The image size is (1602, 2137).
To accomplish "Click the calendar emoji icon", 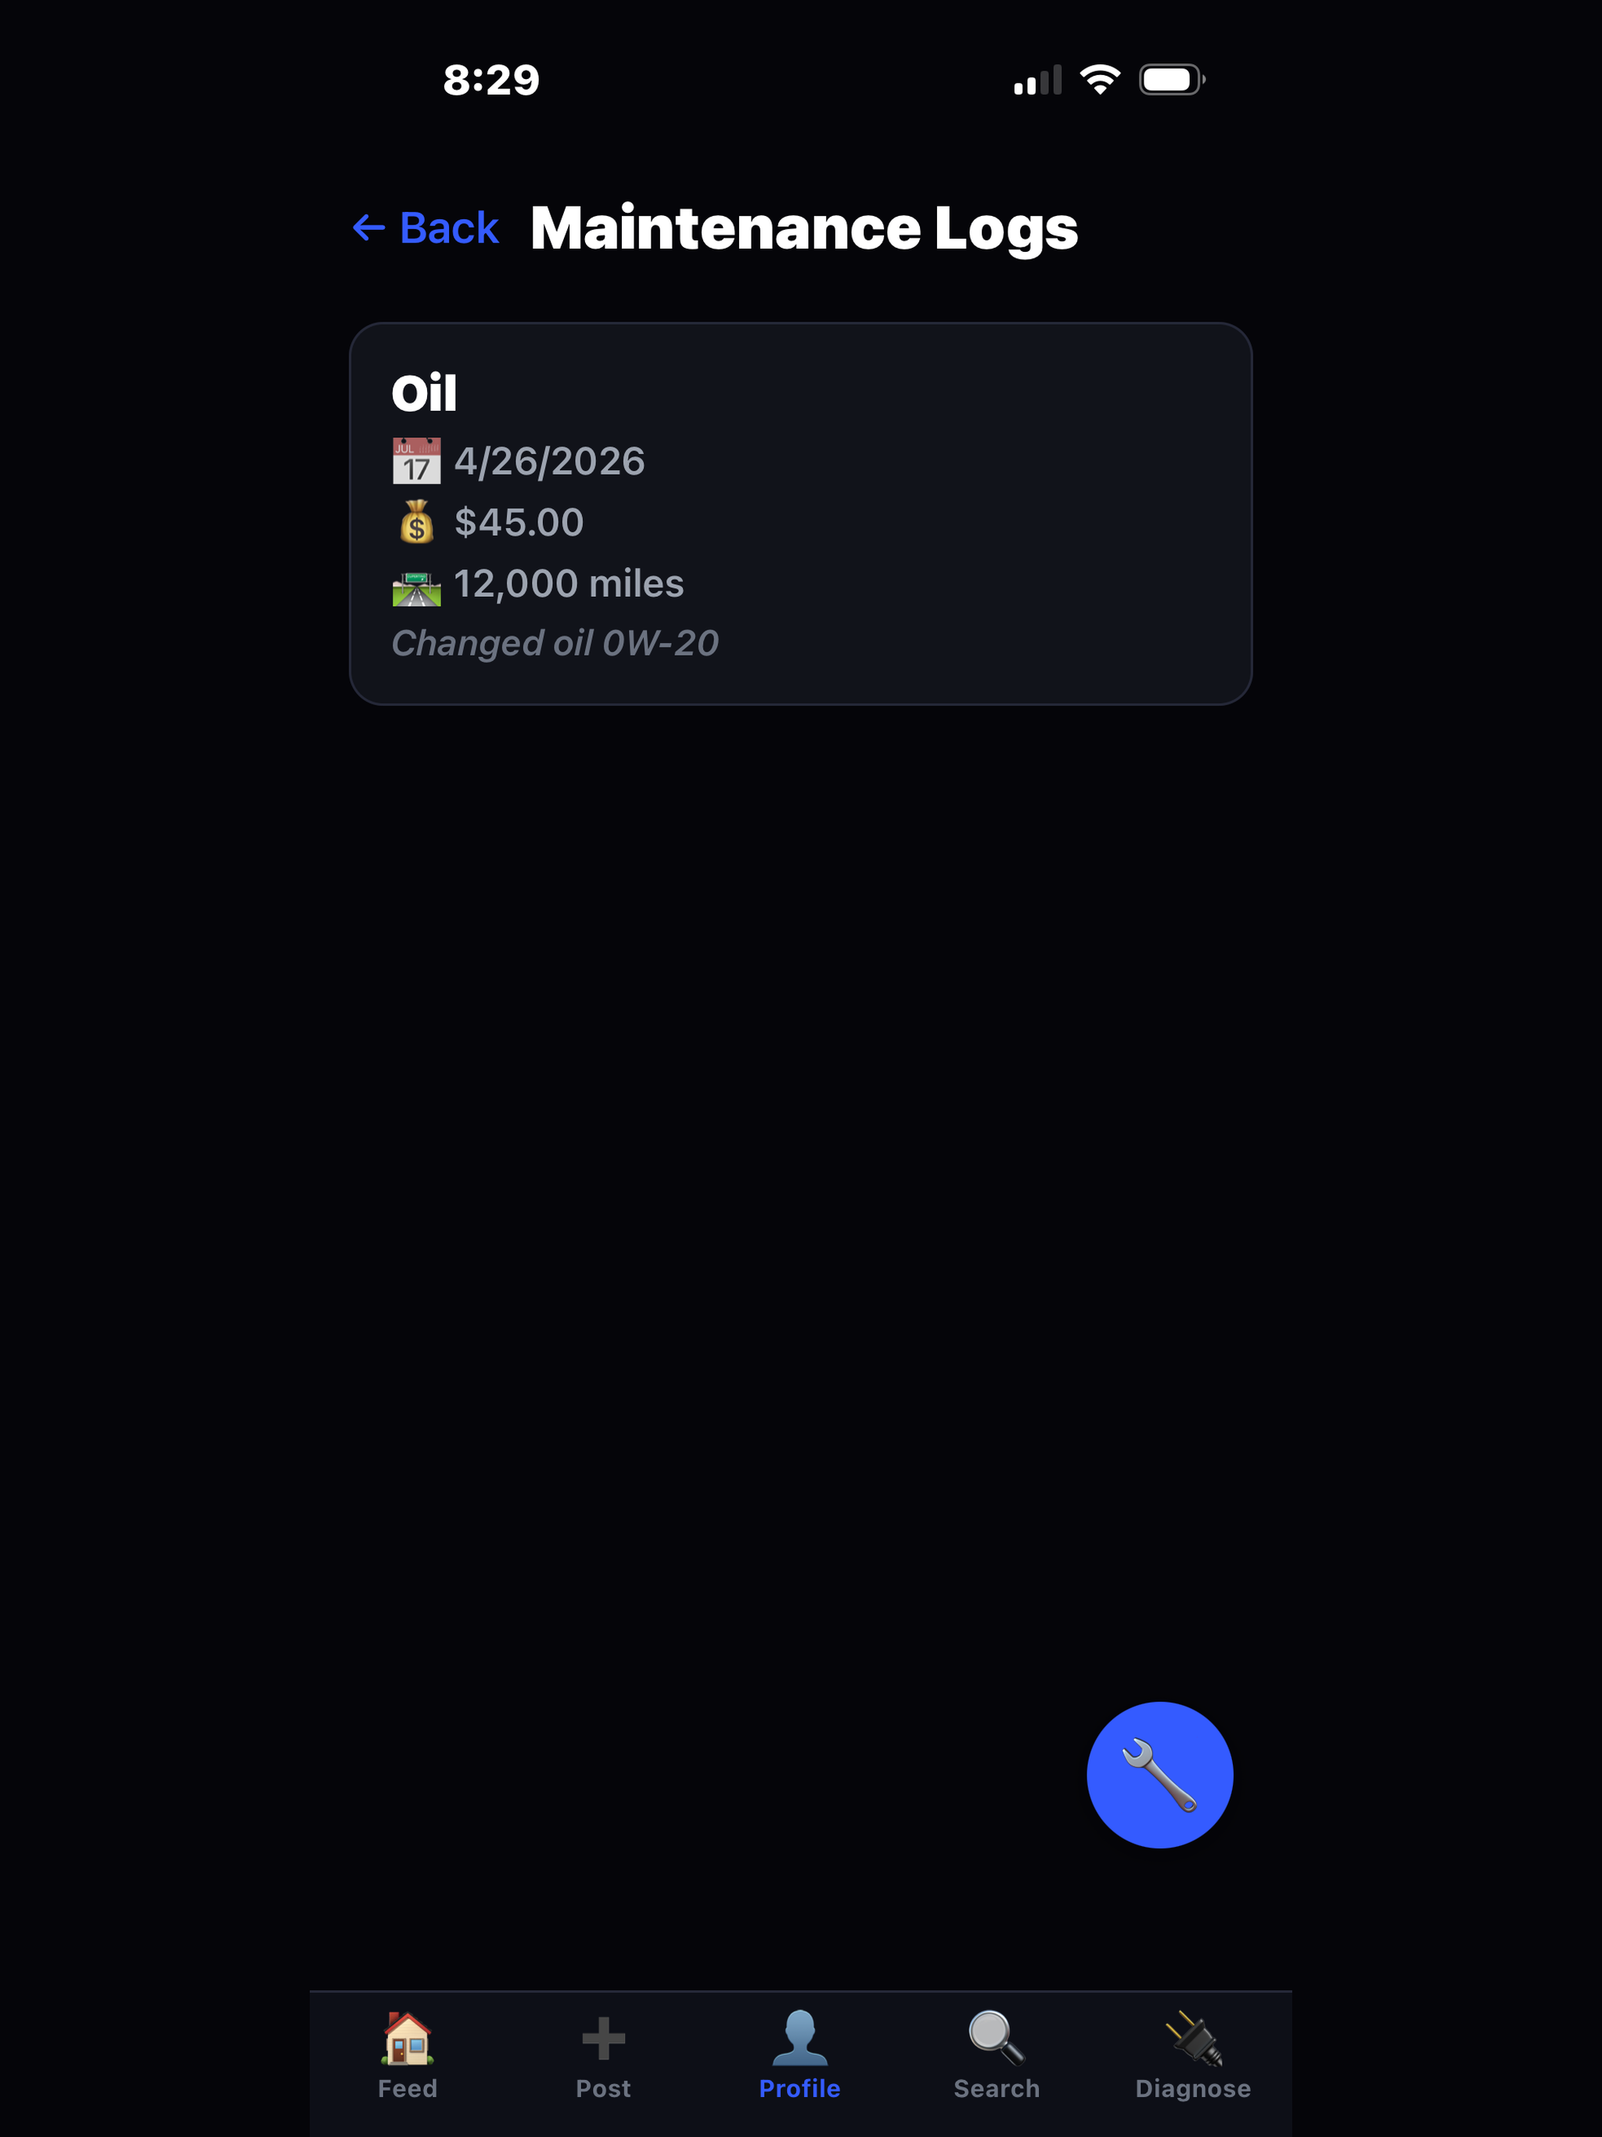I will [416, 461].
